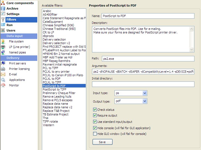
Task: Toggle the Require output checkbox
Action: 95,115
